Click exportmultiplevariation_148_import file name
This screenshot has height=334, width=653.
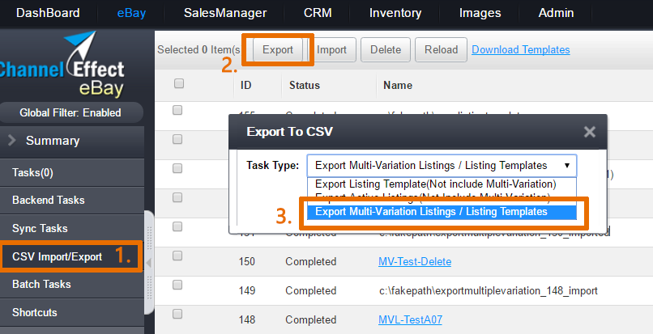(x=489, y=291)
